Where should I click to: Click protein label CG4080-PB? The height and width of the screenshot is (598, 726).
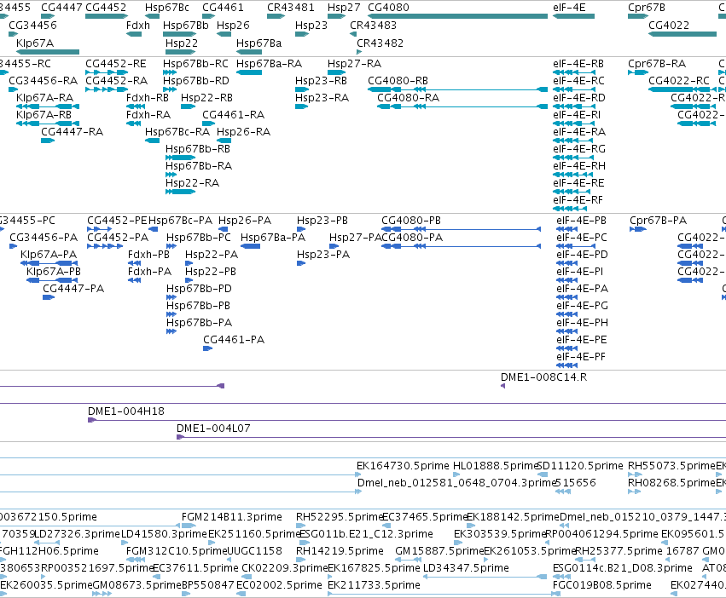coord(411,220)
